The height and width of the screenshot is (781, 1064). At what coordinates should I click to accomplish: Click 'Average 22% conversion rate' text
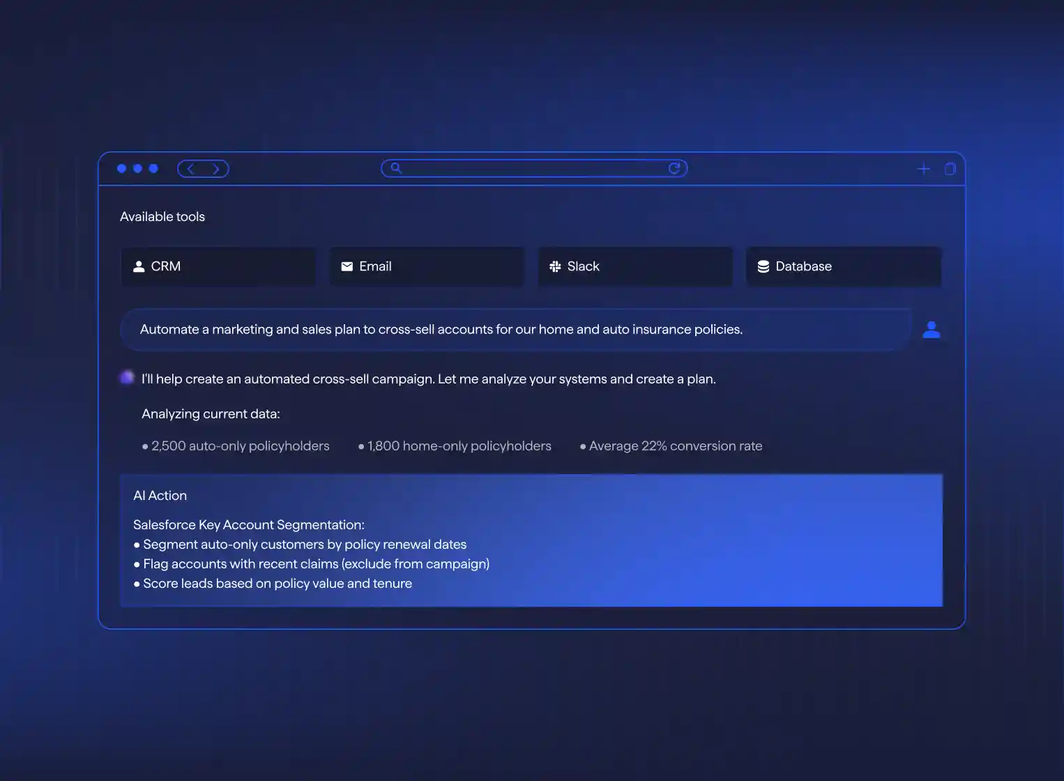click(676, 446)
